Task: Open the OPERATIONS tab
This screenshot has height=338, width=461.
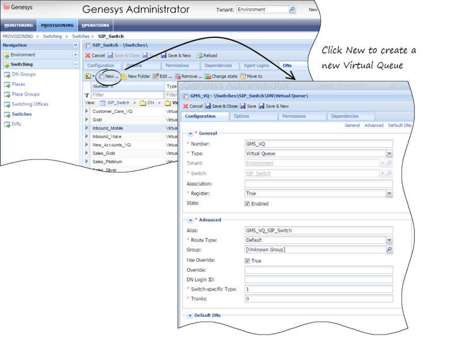Action: [95, 25]
